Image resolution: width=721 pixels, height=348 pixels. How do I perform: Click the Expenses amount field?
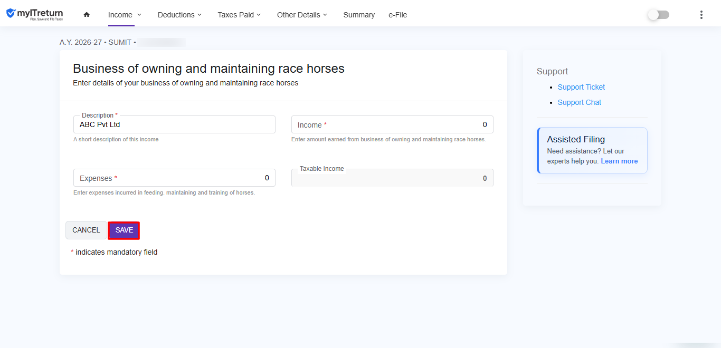[x=174, y=178]
